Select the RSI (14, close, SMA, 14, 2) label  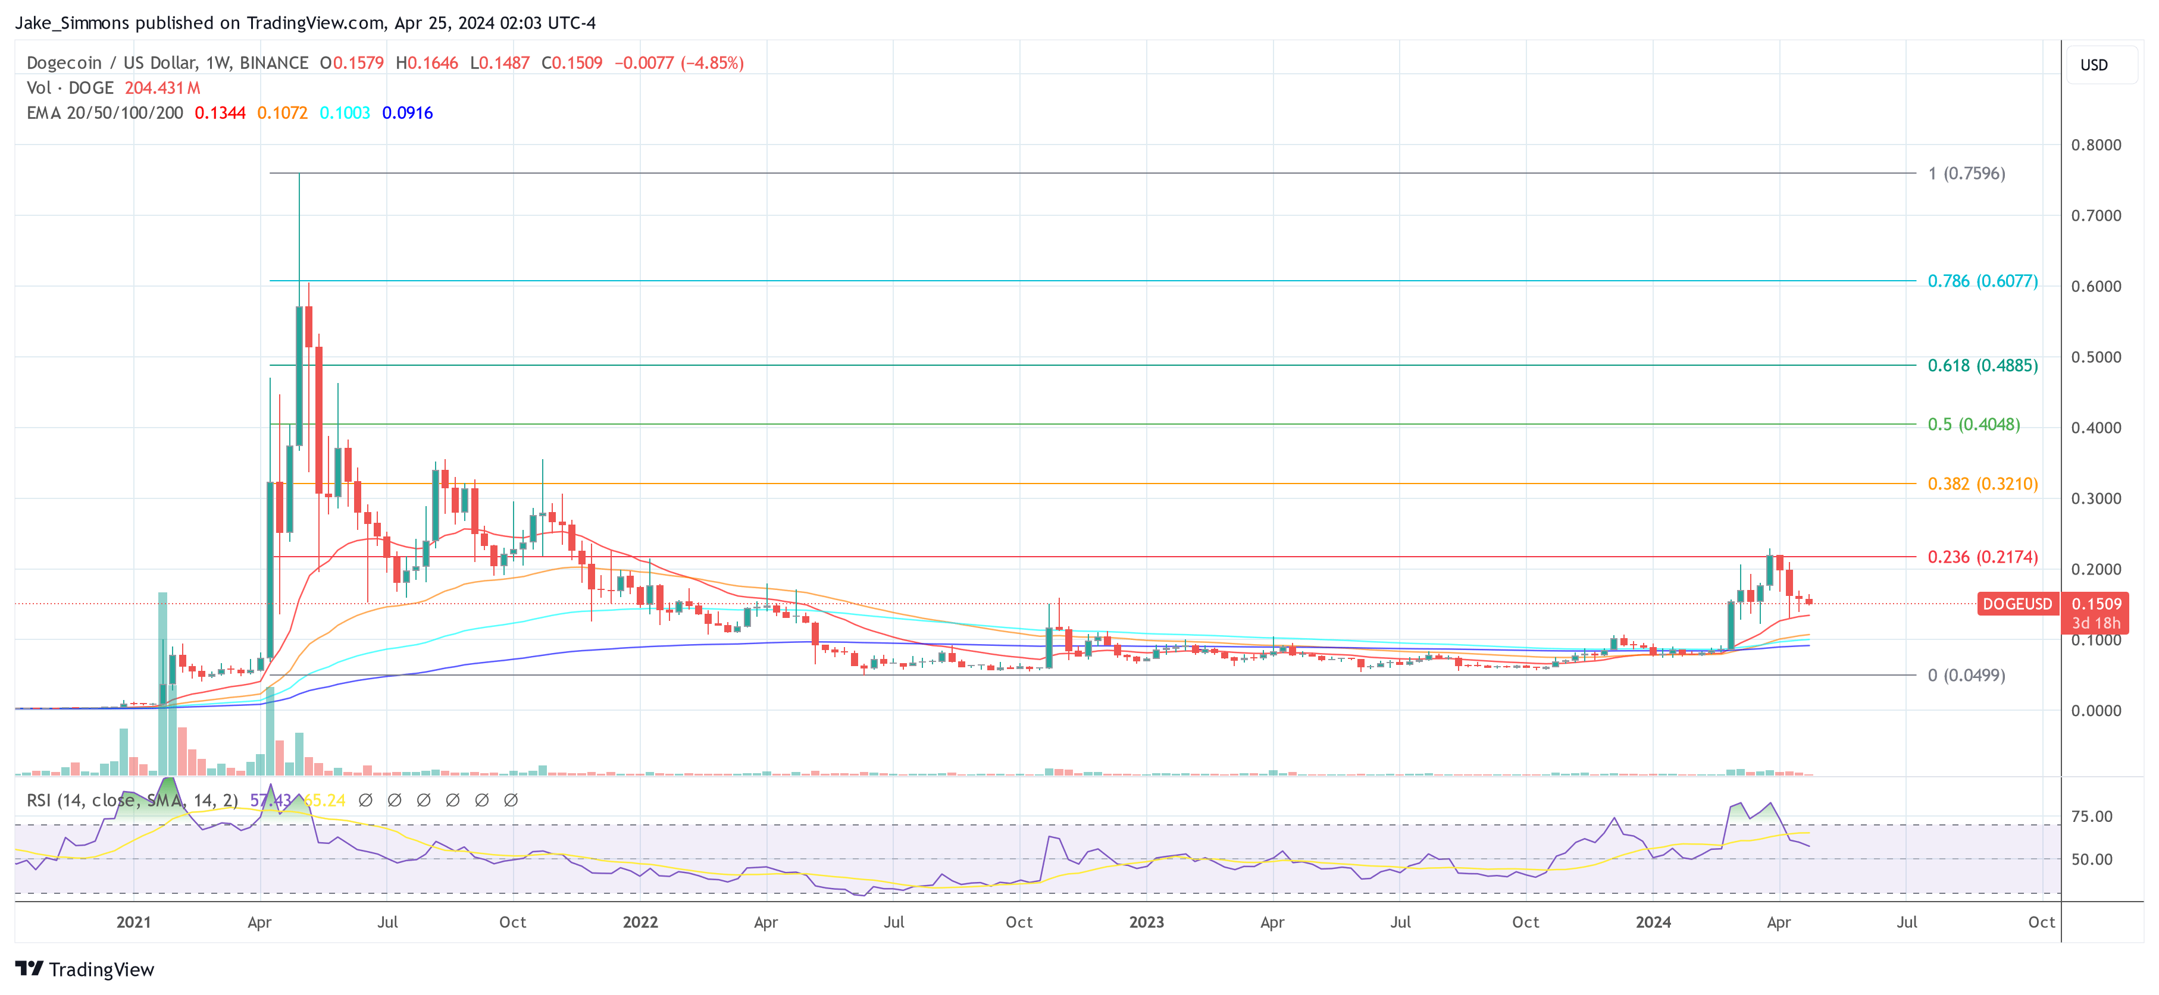[132, 801]
